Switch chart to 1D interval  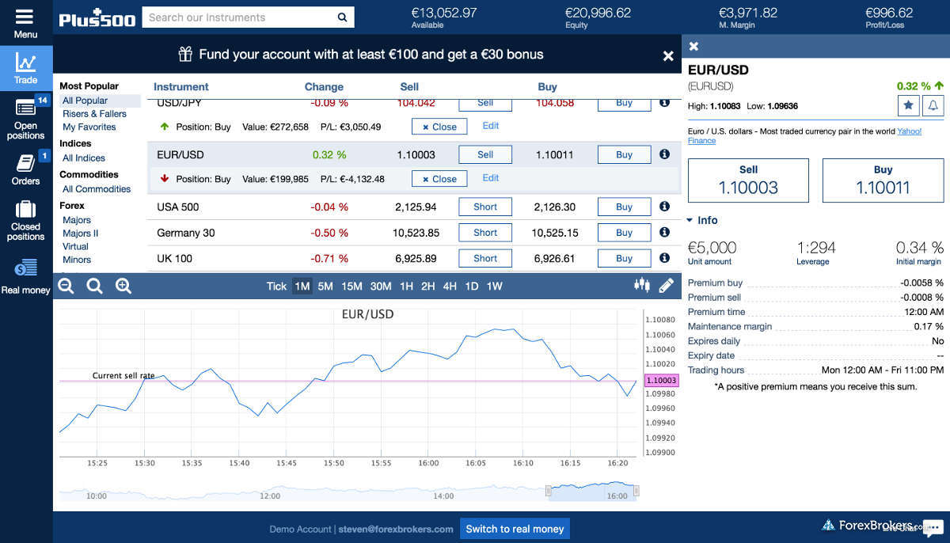(x=472, y=287)
